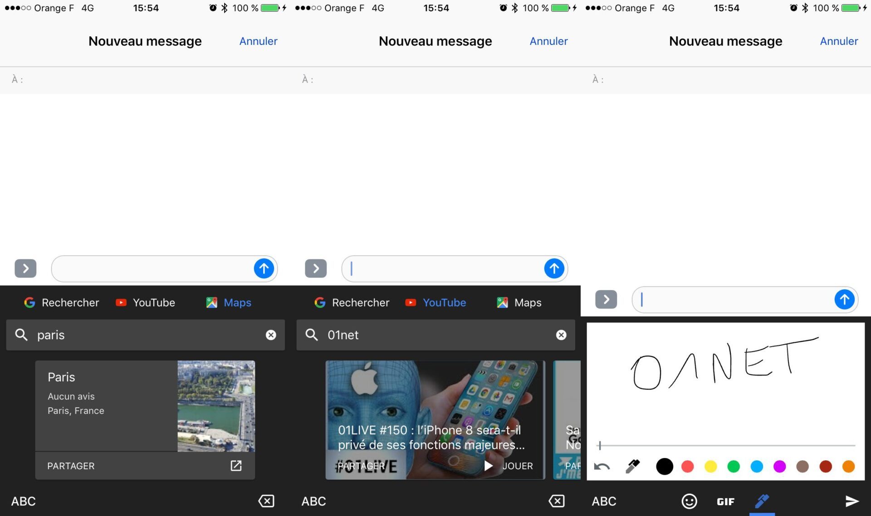Tap Annuler in the drawing screen
The image size is (871, 516).
point(839,41)
